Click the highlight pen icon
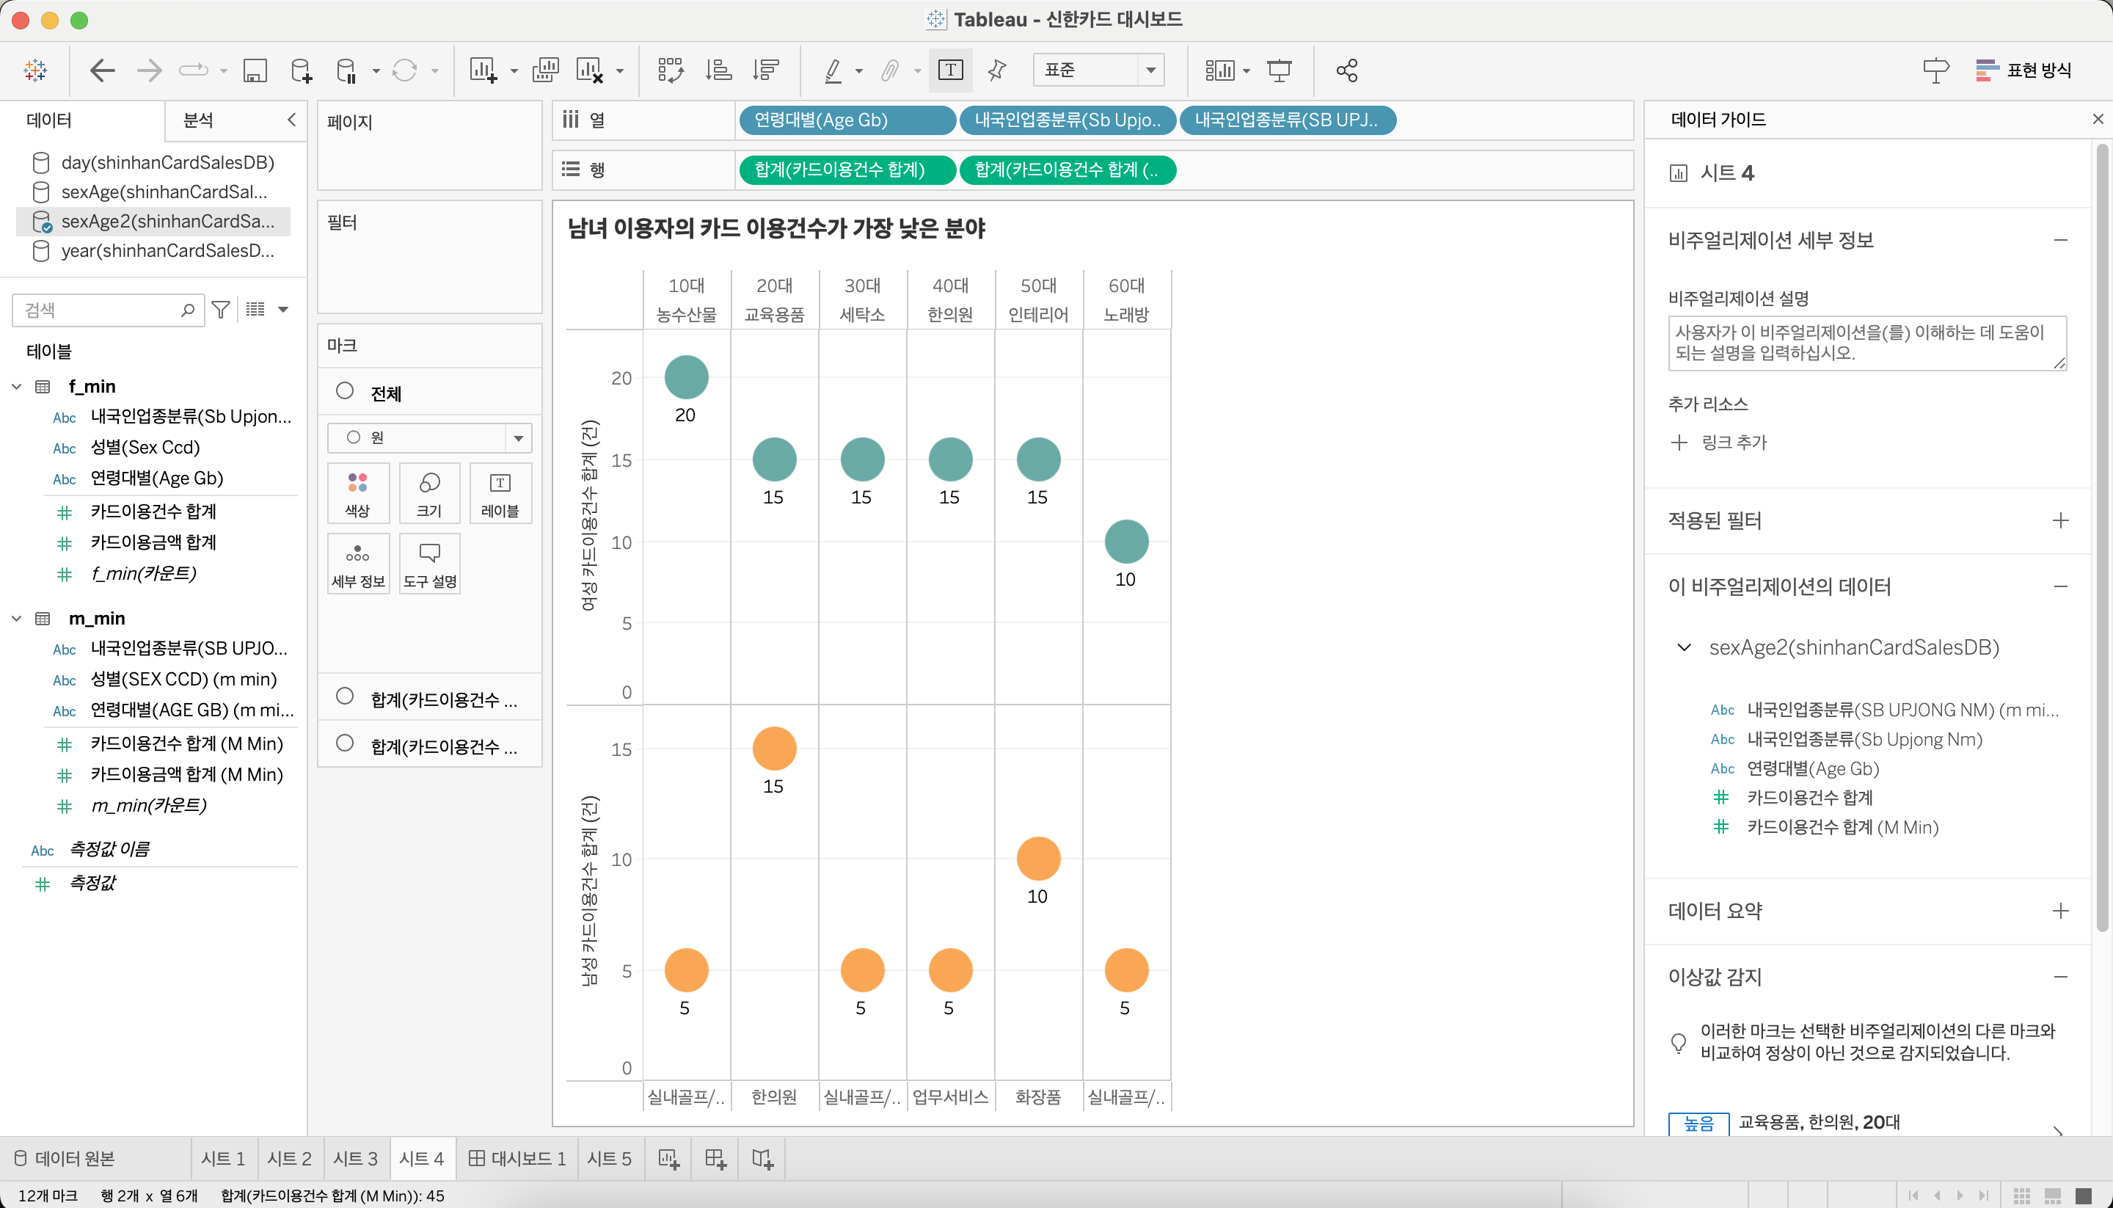Image resolution: width=2113 pixels, height=1208 pixels. (833, 70)
